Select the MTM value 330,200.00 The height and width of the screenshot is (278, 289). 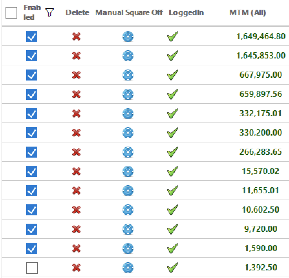click(261, 132)
